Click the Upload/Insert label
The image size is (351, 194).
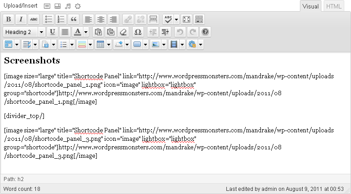[x=21, y=6]
